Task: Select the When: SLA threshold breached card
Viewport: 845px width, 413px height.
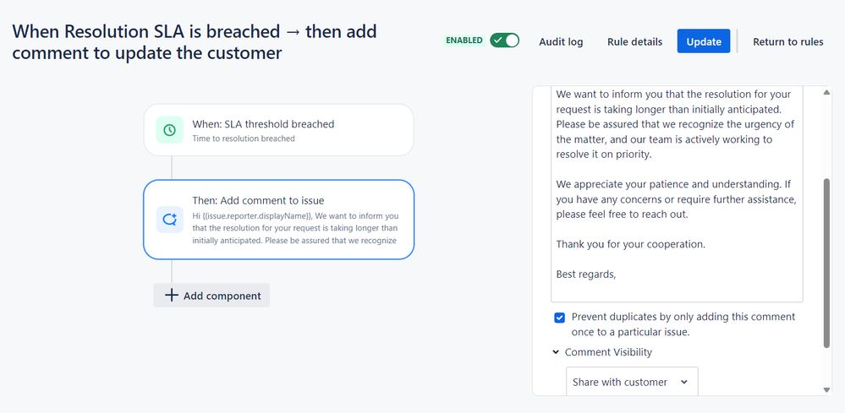Action: click(278, 130)
